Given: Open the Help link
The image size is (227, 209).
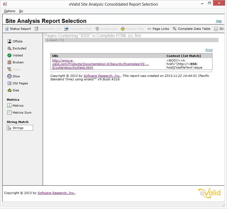Looking at the screenshot, I should (x=219, y=21).
